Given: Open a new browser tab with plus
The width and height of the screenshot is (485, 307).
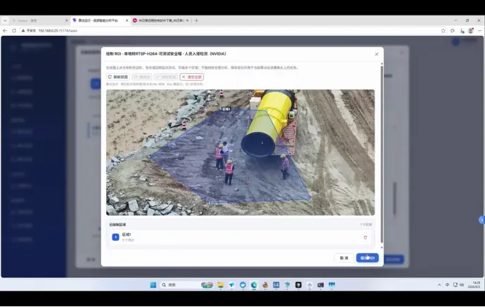Looking at the screenshot, I should pyautogui.click(x=196, y=20).
